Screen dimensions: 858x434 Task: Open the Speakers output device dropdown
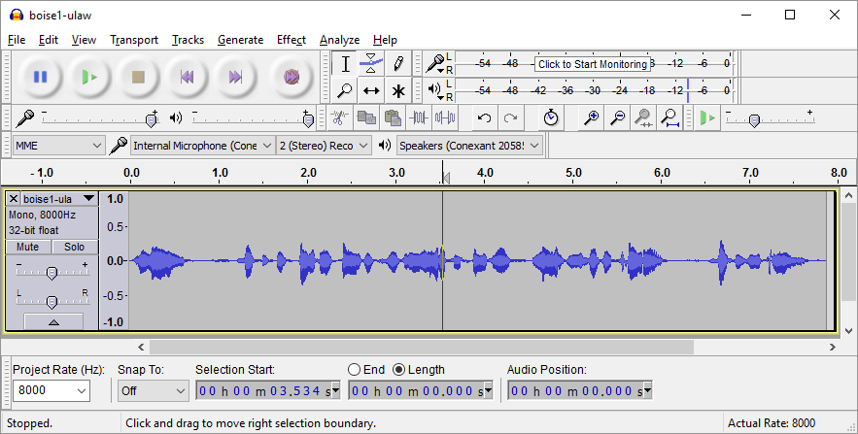tap(469, 146)
